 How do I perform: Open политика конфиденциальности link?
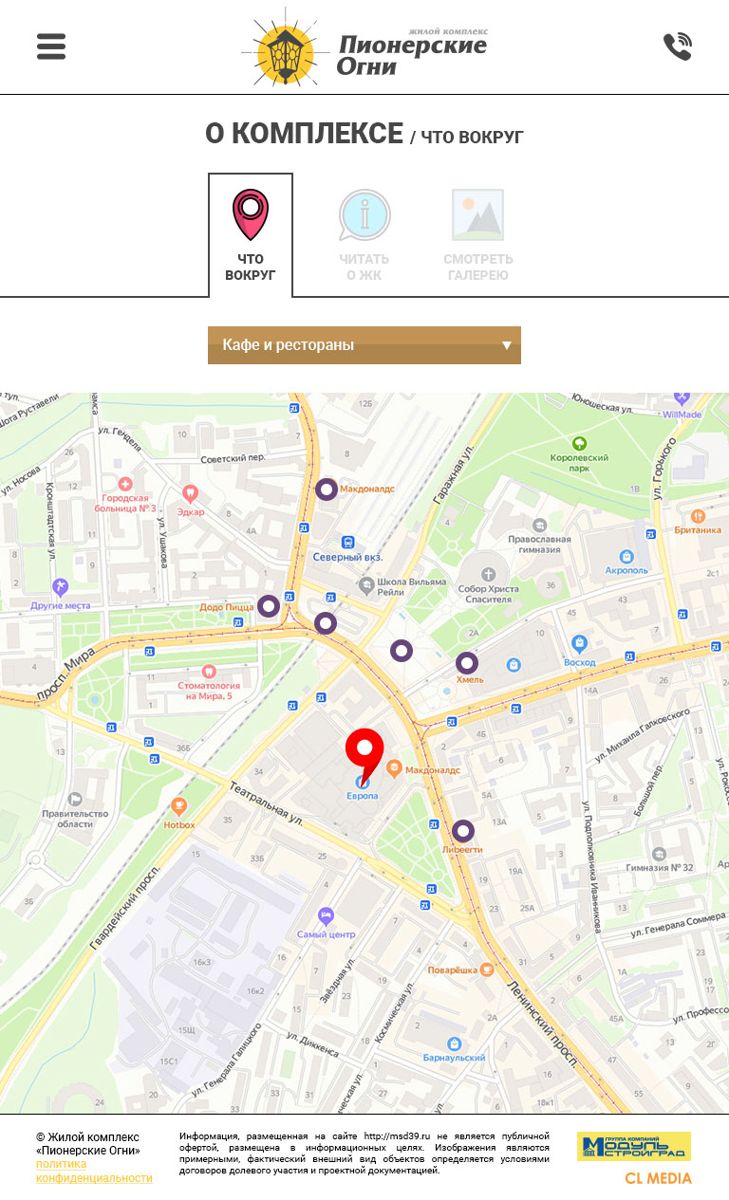coord(94,1171)
